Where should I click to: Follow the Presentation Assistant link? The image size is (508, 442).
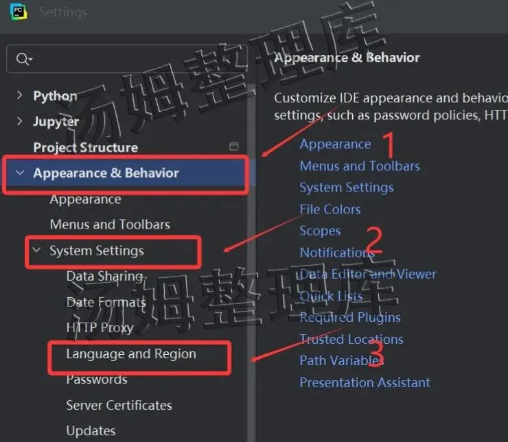[x=365, y=382]
